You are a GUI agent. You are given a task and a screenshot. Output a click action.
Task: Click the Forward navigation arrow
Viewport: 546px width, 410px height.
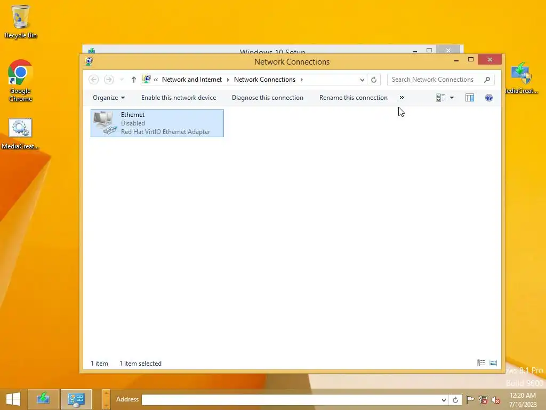tap(109, 80)
